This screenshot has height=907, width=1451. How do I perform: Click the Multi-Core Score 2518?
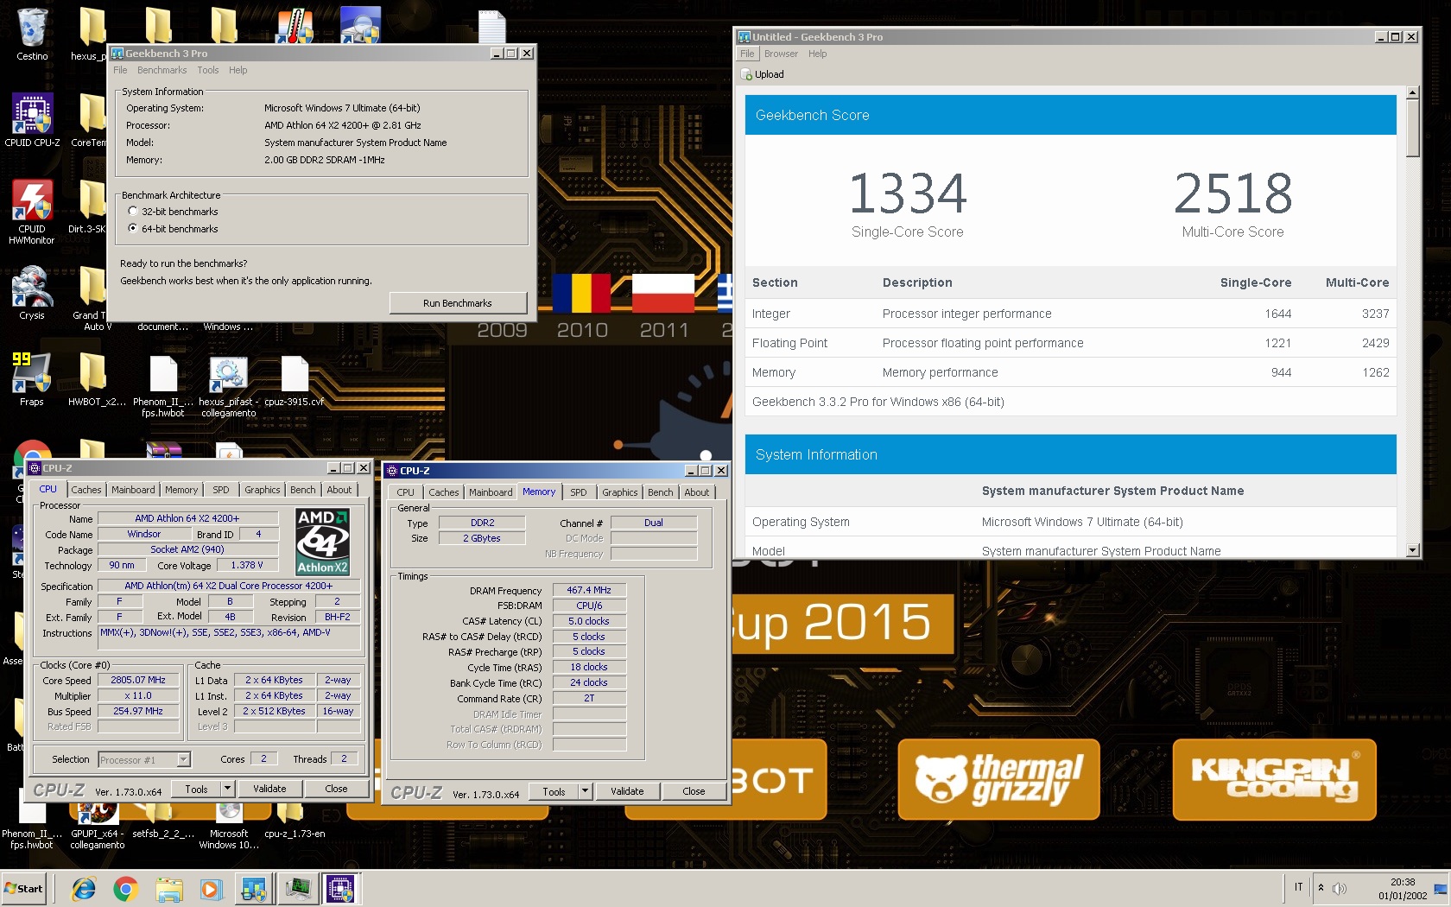(x=1233, y=193)
